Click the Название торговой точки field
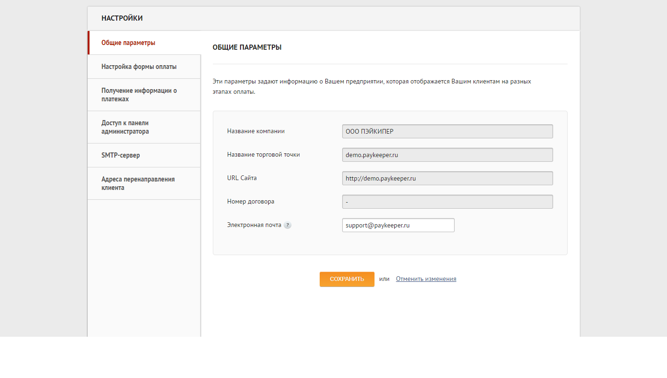The width and height of the screenshot is (667, 378). [x=447, y=154]
